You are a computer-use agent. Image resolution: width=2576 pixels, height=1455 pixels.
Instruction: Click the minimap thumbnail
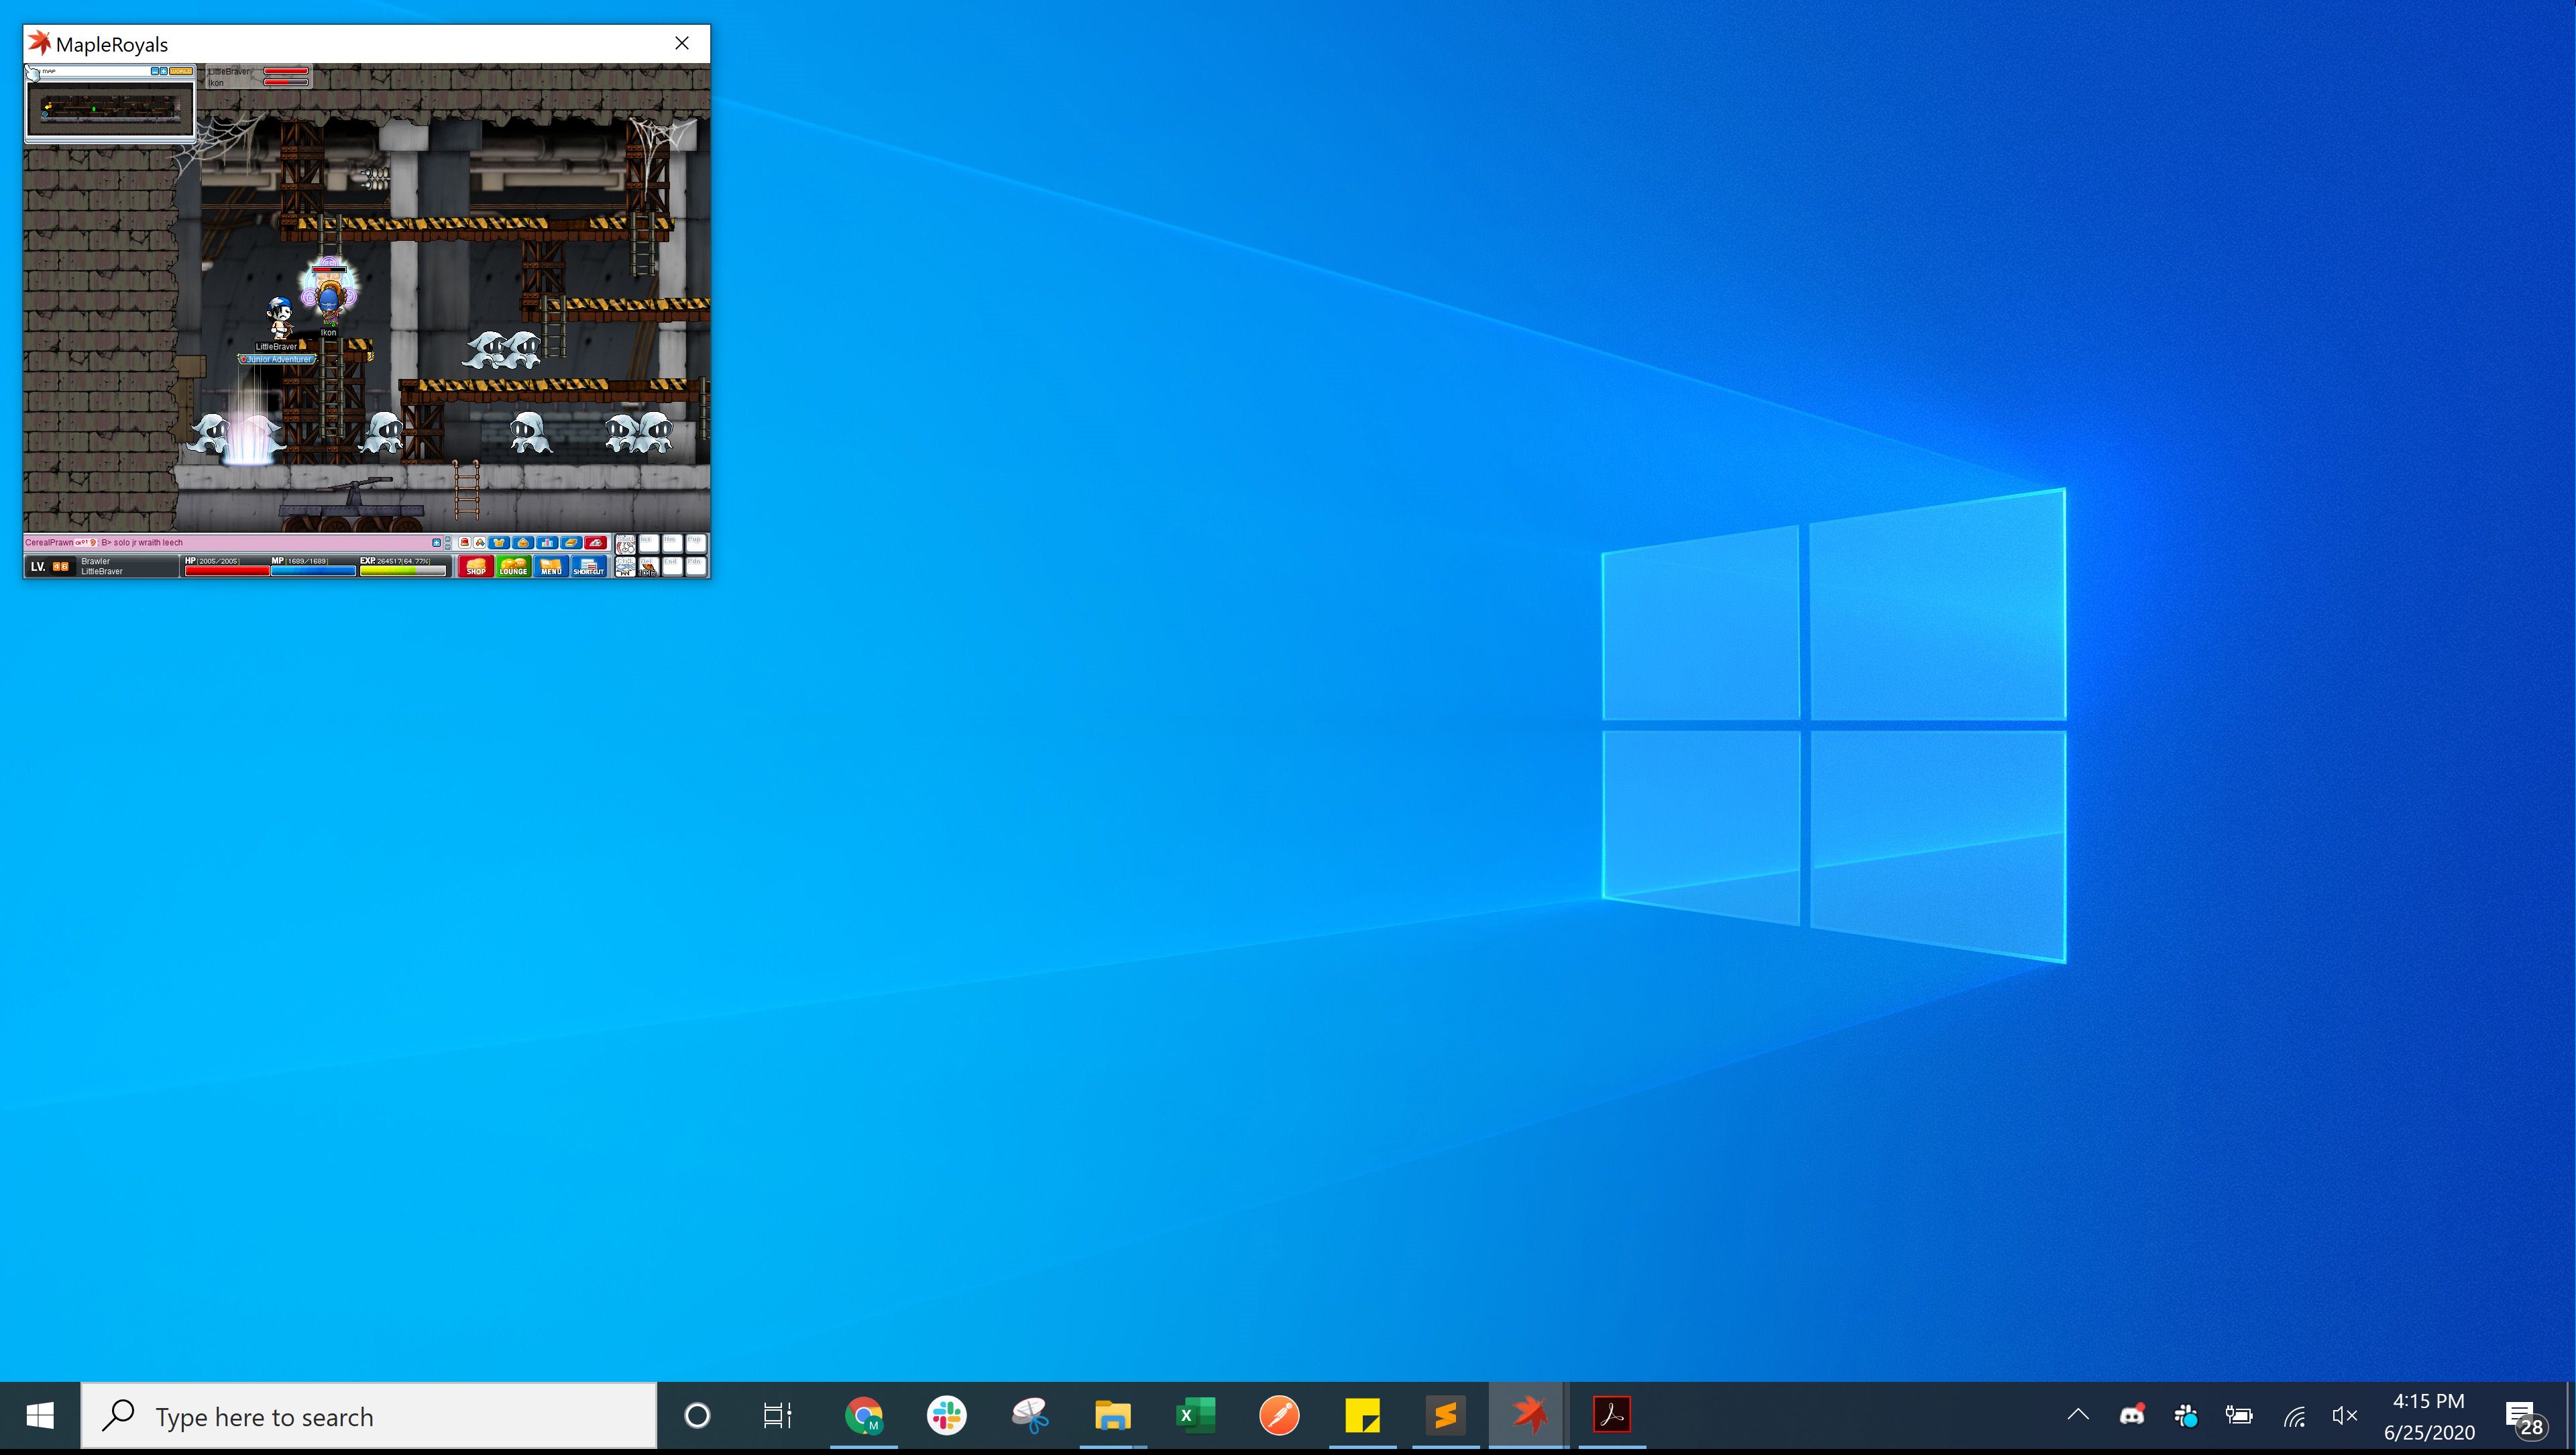(110, 109)
